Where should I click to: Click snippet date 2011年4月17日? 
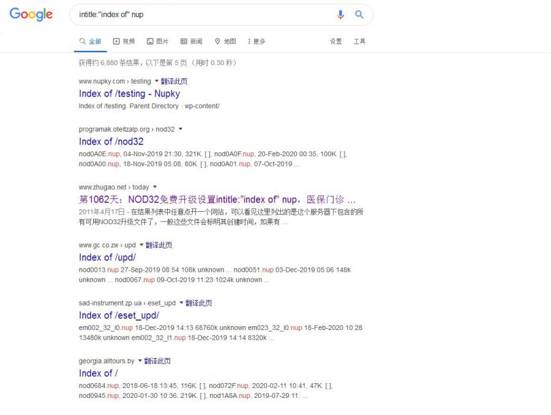102,212
